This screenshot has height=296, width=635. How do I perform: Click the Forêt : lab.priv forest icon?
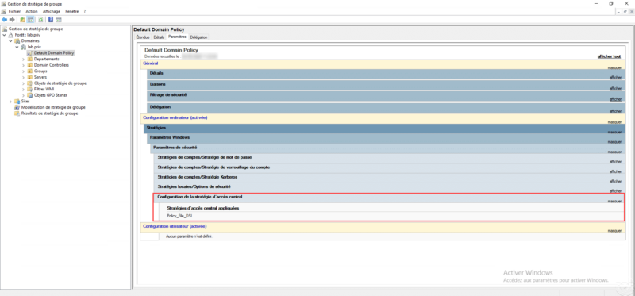[11, 35]
